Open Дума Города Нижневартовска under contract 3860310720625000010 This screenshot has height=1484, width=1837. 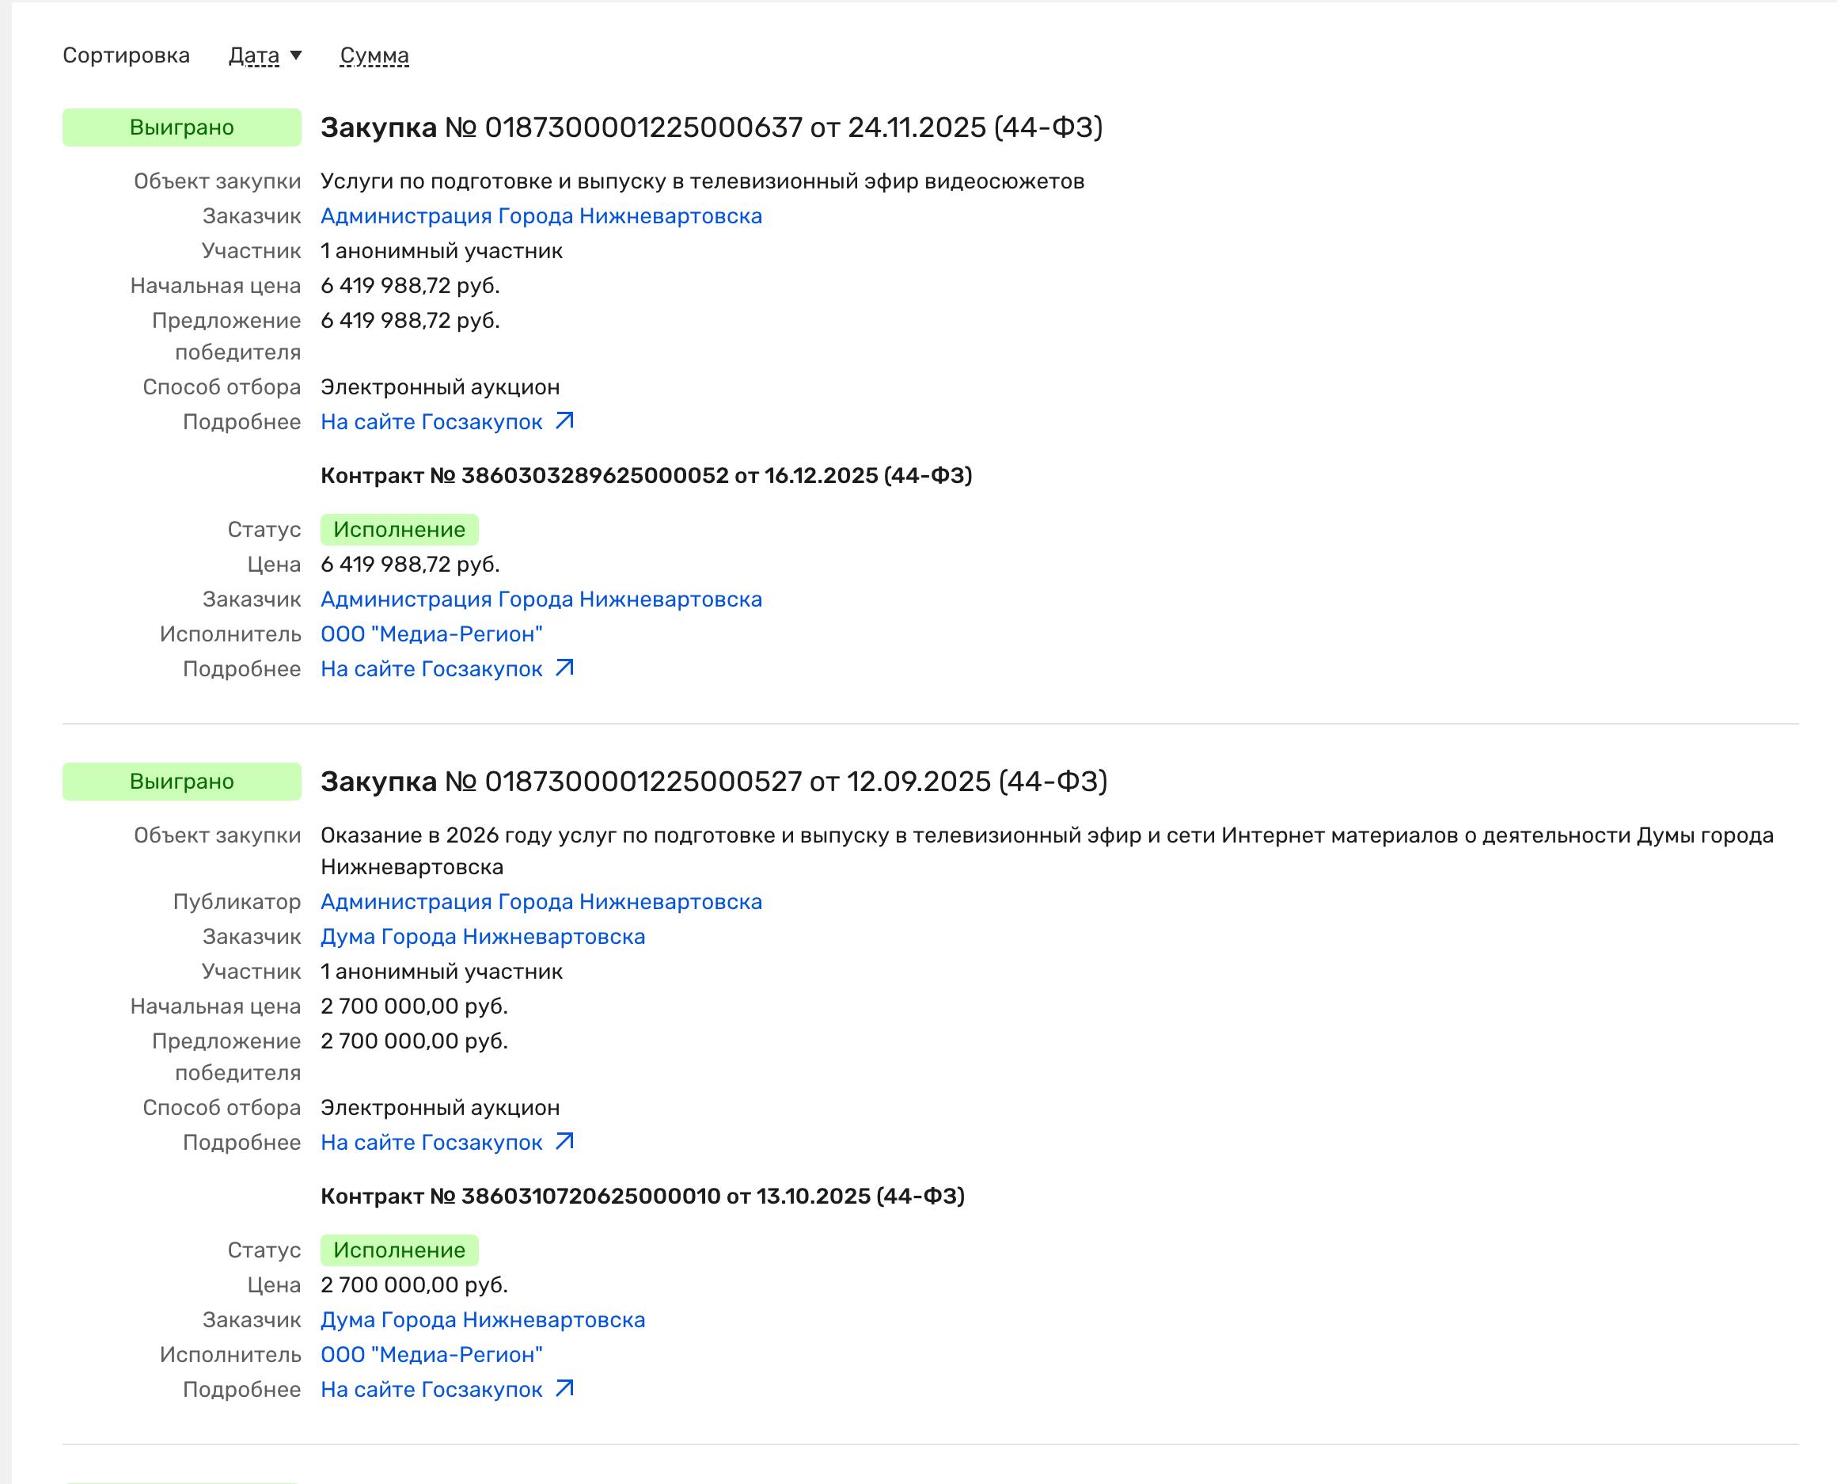point(483,1320)
